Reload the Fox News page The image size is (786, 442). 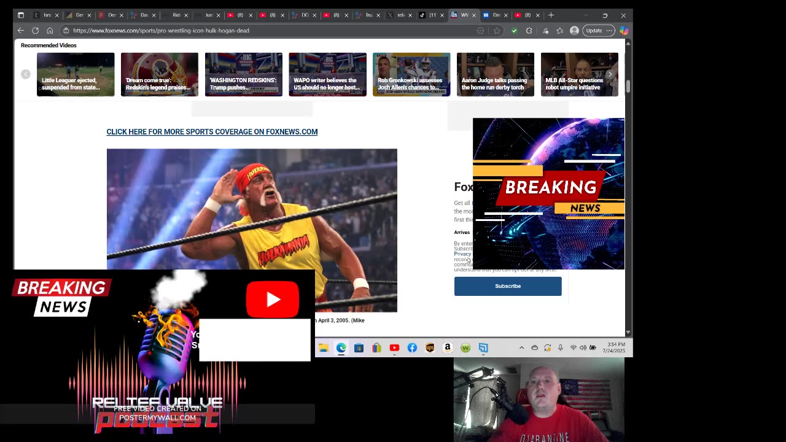pos(35,31)
